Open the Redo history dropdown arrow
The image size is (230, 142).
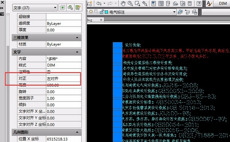116,3
